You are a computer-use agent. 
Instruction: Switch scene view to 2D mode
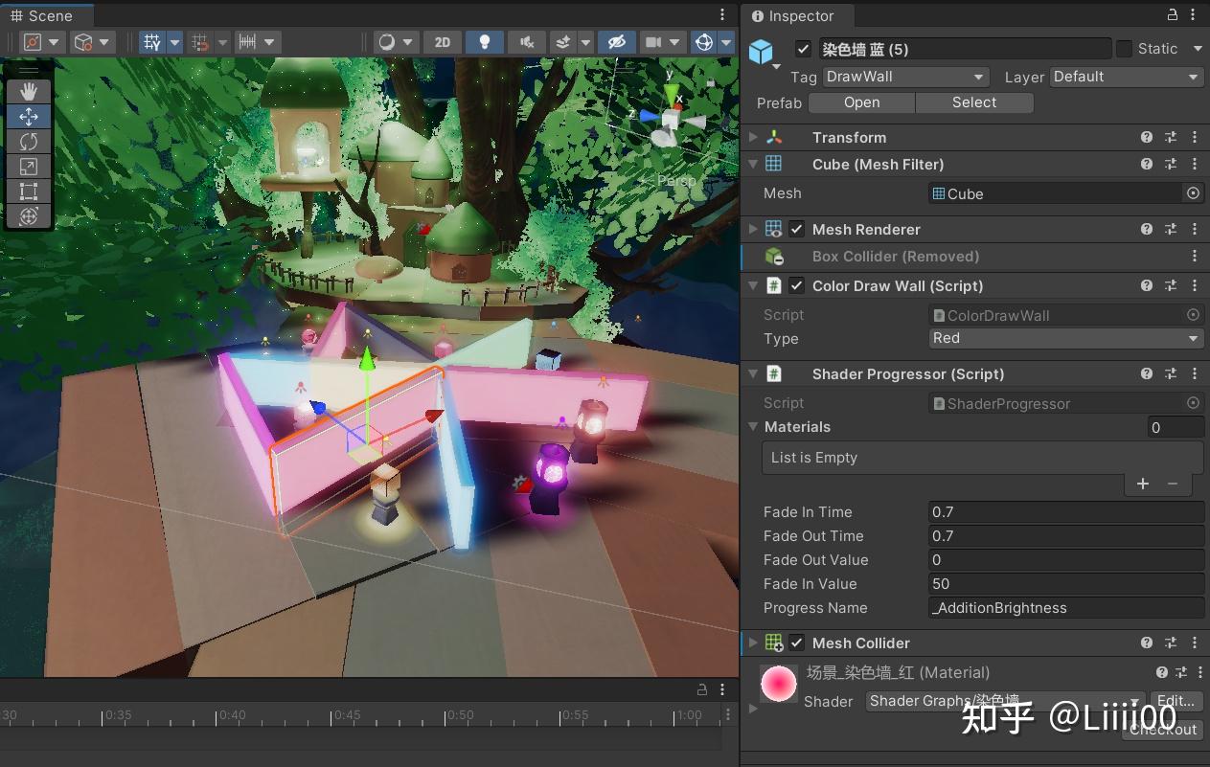(x=442, y=42)
